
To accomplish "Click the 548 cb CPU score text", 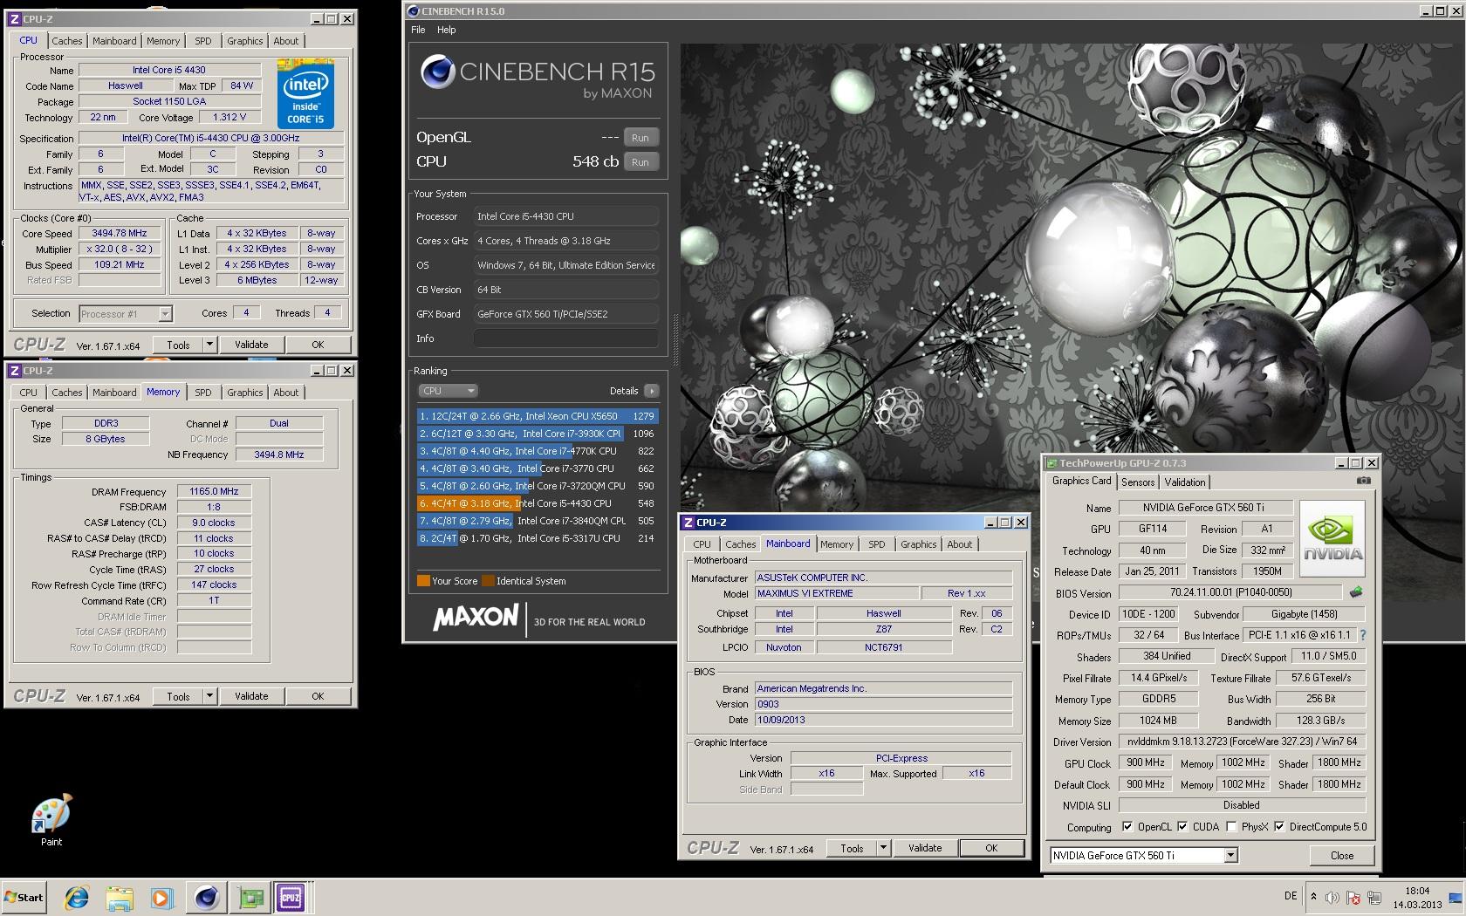I will pos(595,161).
